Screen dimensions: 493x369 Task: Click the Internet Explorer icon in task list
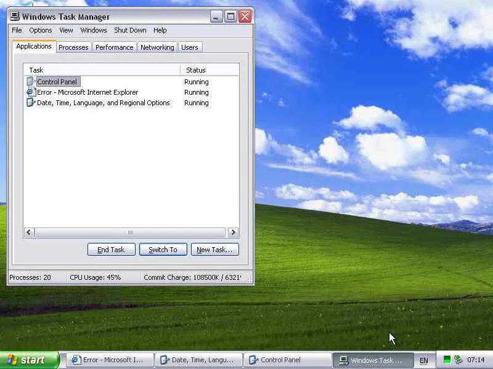[30, 92]
